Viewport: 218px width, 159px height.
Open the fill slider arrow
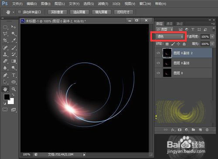point(212,44)
